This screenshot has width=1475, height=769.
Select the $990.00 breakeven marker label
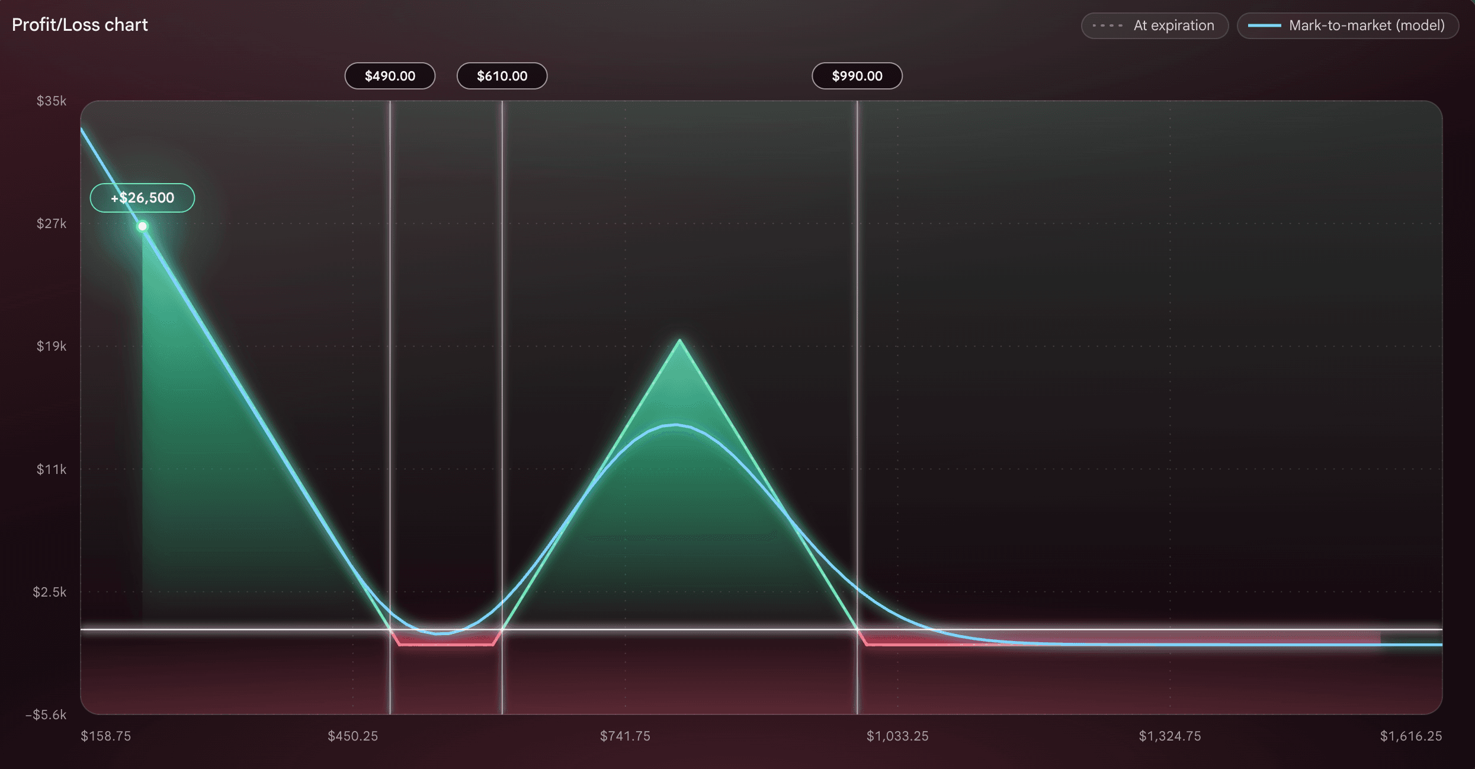pos(857,76)
